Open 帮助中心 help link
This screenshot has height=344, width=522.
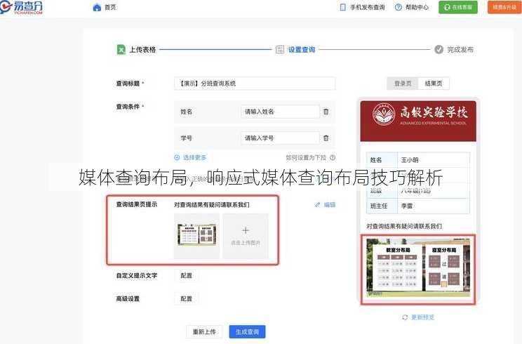click(412, 7)
